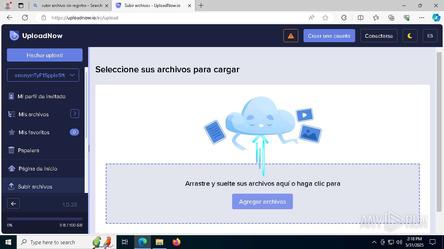444x249 pixels.
Task: Open Collections icon in toolbar
Action: pos(391,18)
